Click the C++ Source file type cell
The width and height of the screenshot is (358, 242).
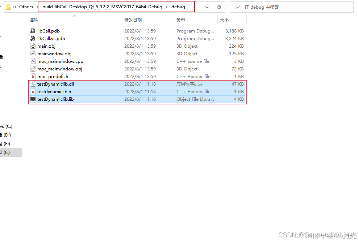pos(193,61)
